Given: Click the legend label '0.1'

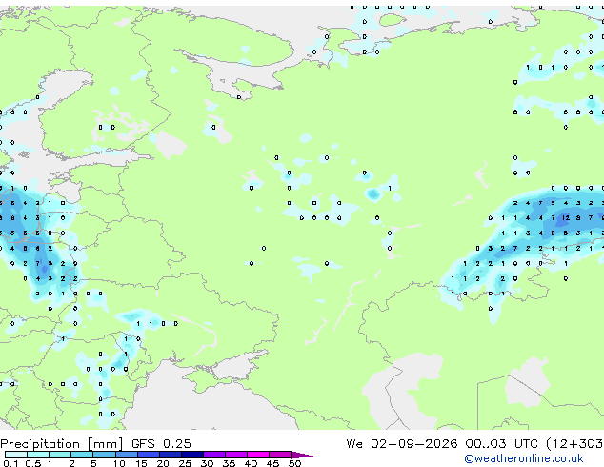Looking at the screenshot, I should pyautogui.click(x=10, y=463).
